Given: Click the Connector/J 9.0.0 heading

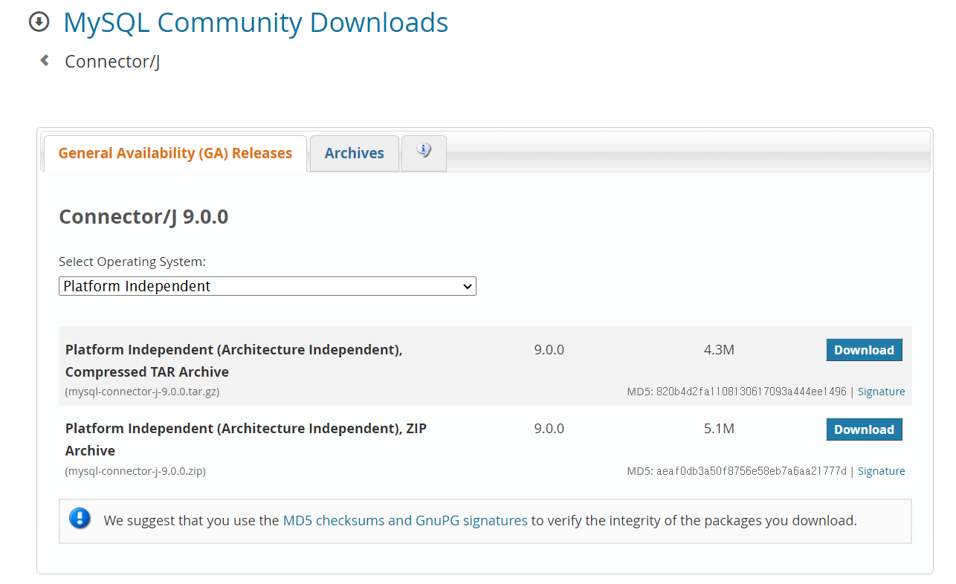Looking at the screenshot, I should (x=143, y=217).
